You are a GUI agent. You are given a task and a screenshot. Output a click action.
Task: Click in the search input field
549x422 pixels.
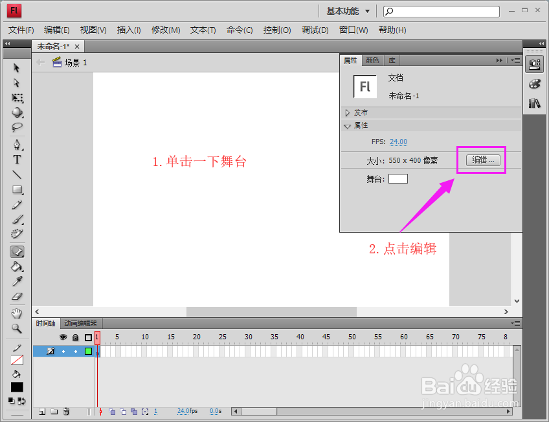coord(442,11)
